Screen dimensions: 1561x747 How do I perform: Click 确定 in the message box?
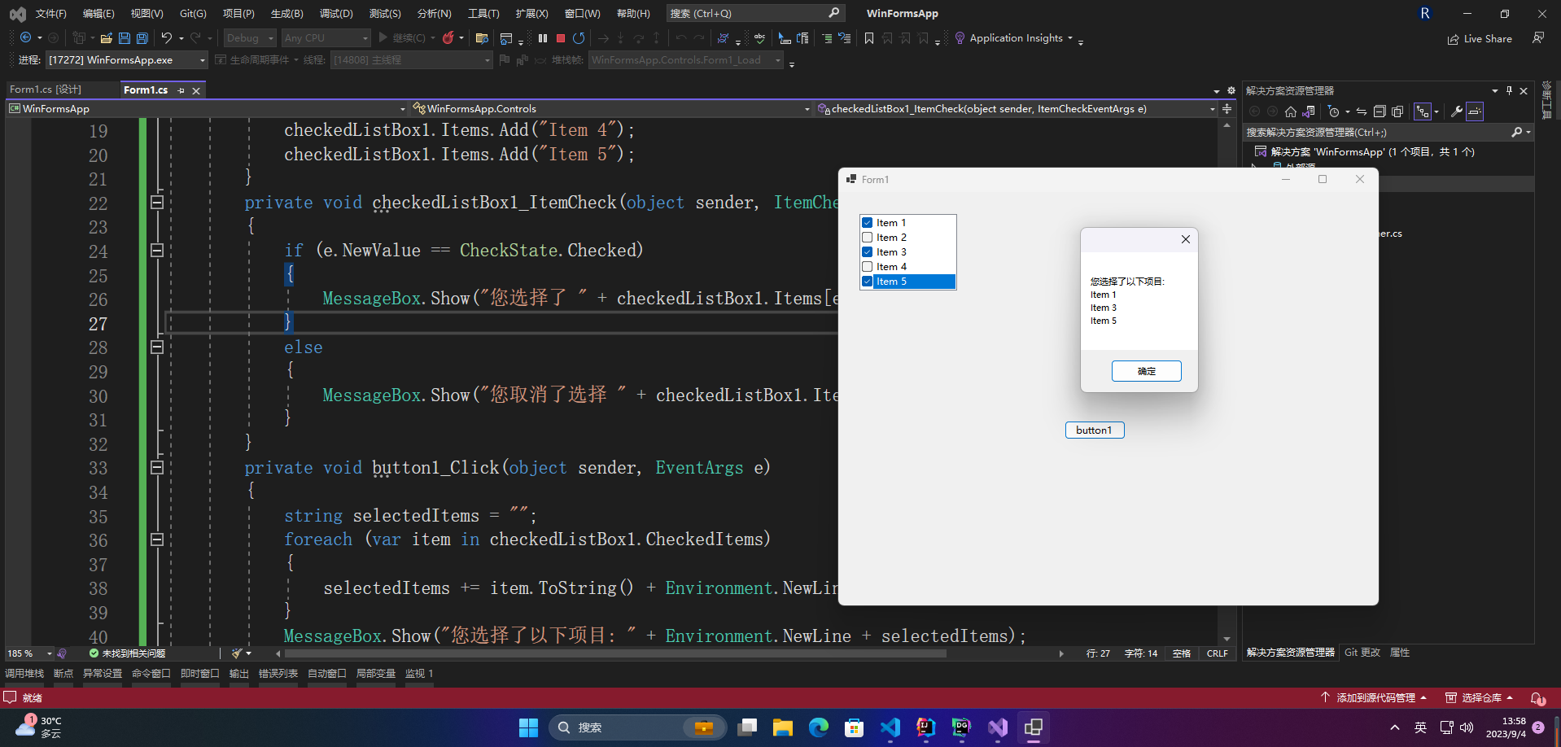click(1147, 371)
